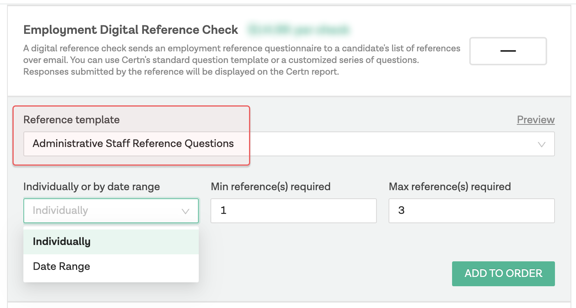Choose Date Range from the dropdown list
This screenshot has height=308, width=576.
(61, 266)
